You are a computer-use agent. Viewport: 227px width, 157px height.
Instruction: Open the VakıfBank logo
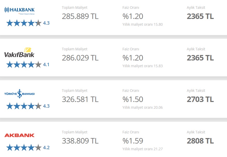click(x=19, y=52)
